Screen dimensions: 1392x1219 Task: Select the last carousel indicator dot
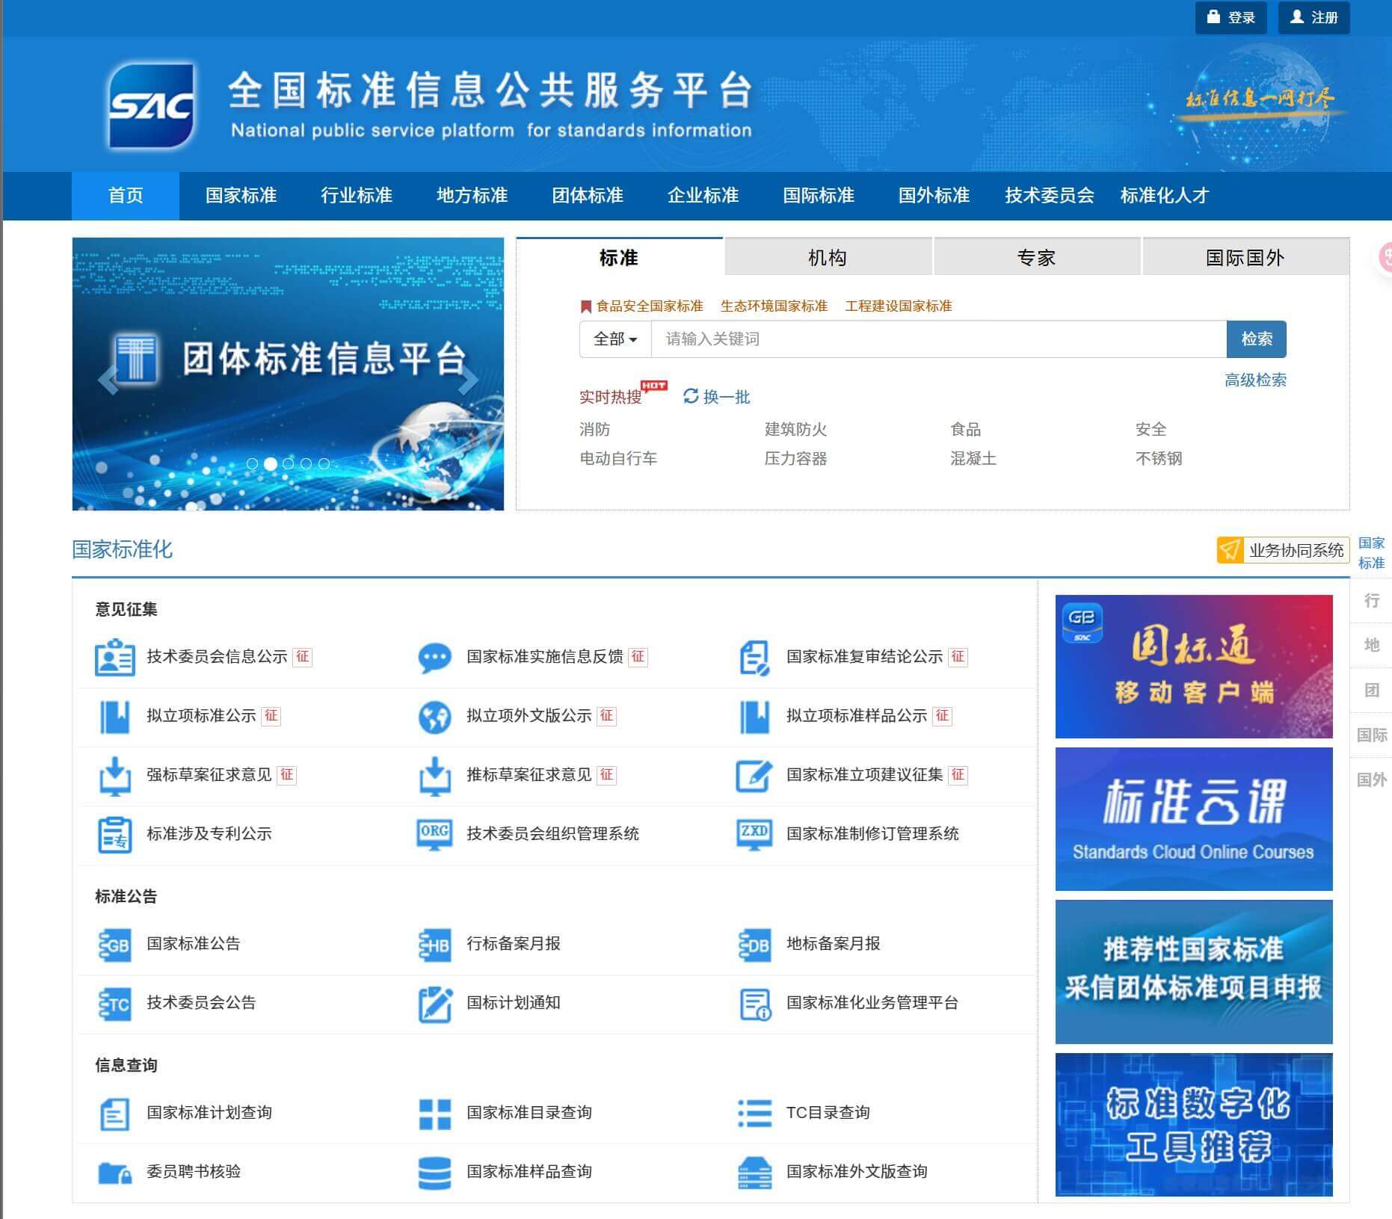pyautogui.click(x=324, y=464)
